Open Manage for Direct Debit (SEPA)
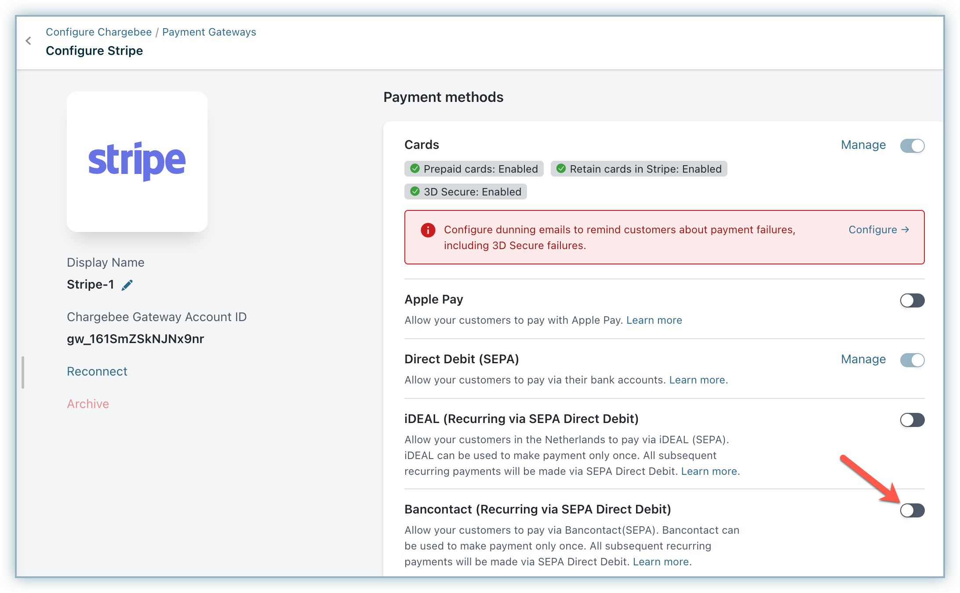 (863, 359)
